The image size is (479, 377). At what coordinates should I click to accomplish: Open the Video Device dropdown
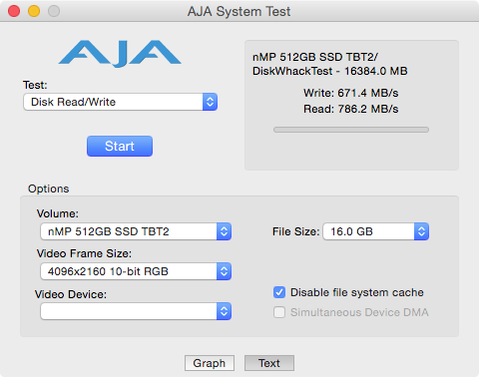pos(136,311)
